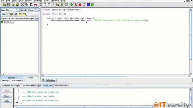Click the 'import' keyword in the editor
This screenshot has width=193, height=108.
[x=47, y=10]
